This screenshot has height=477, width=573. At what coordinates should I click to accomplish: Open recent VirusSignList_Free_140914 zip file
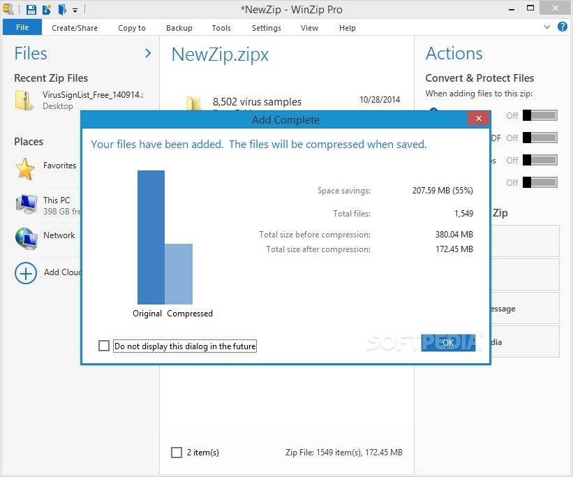coord(79,100)
